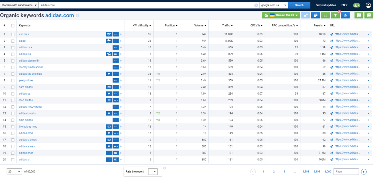373x178 pixels.
Task: Click flag SERP feature icon for 'adiad'
Action: click(109, 41)
